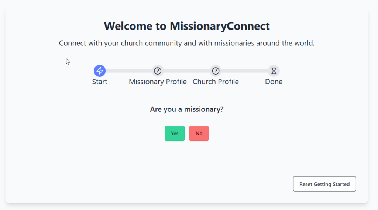The image size is (378, 210).
Task: Select the "Start" step label
Action: (x=100, y=82)
